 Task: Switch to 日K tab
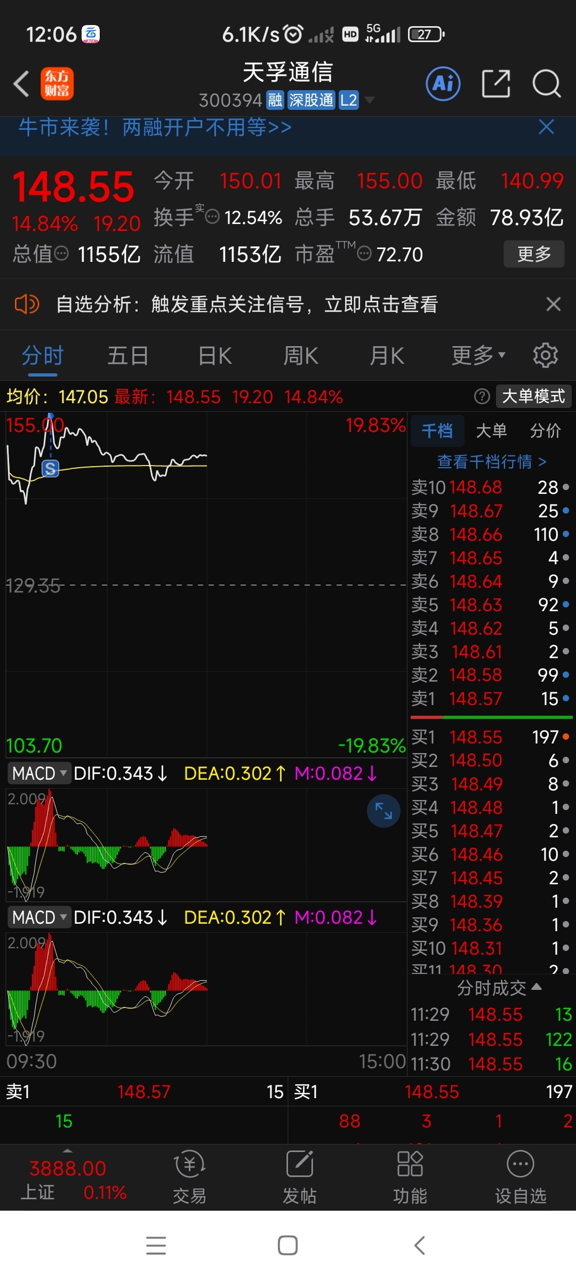click(215, 355)
